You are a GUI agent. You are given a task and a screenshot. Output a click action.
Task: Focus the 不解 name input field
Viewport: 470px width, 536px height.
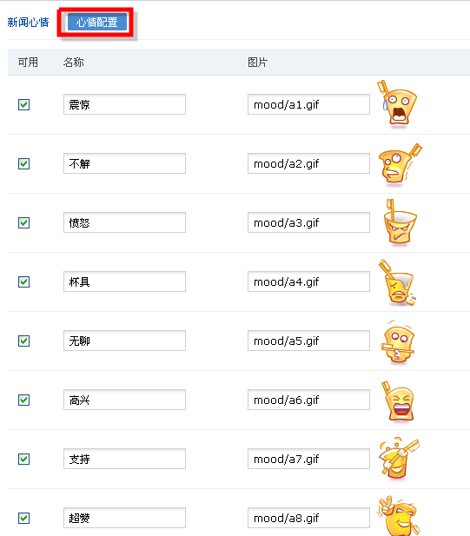[124, 163]
